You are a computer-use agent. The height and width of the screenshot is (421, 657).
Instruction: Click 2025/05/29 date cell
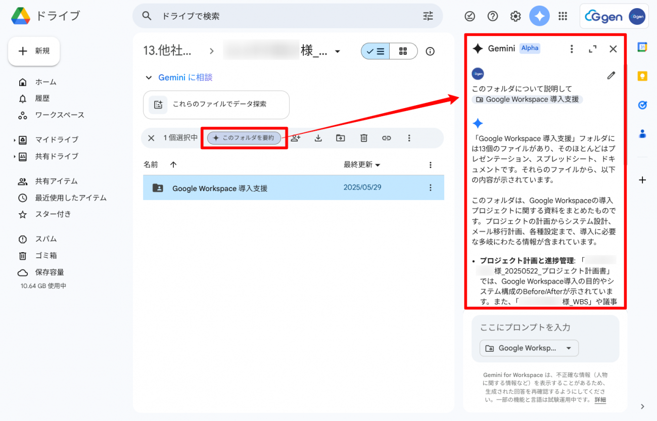click(x=362, y=188)
